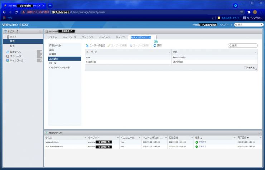The image size is (265, 170).
Task: Click the virtual machines count badge
Action: tap(39, 52)
